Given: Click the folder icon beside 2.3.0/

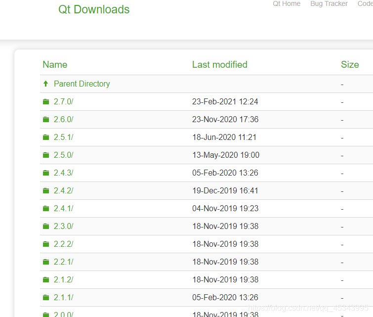Looking at the screenshot, I should point(46,226).
